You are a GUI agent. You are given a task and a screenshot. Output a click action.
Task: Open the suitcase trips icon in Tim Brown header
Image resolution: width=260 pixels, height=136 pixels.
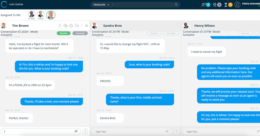point(71,26)
